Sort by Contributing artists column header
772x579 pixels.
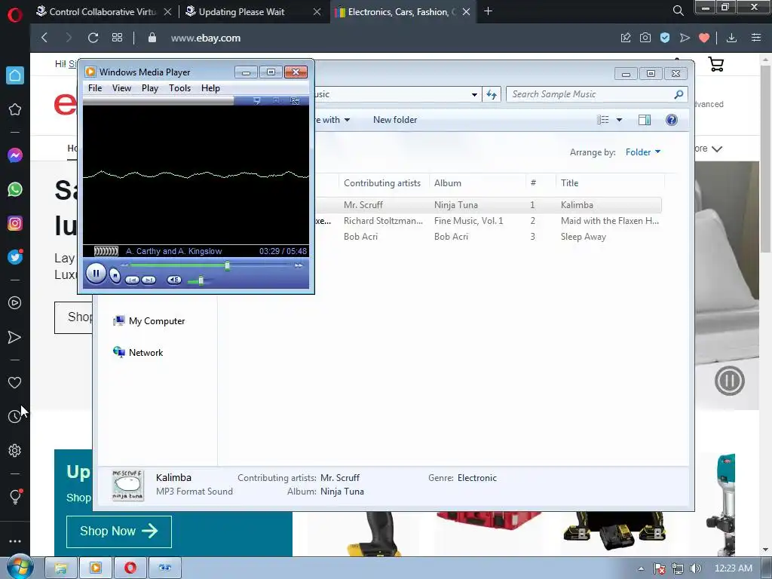(x=382, y=183)
